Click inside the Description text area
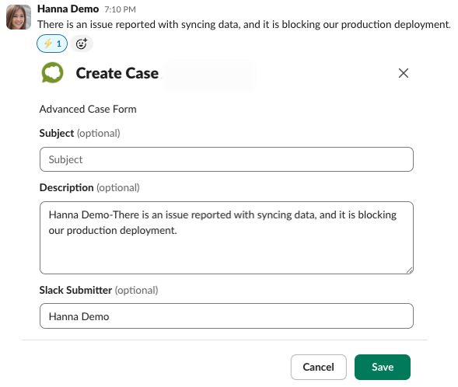 pyautogui.click(x=226, y=238)
